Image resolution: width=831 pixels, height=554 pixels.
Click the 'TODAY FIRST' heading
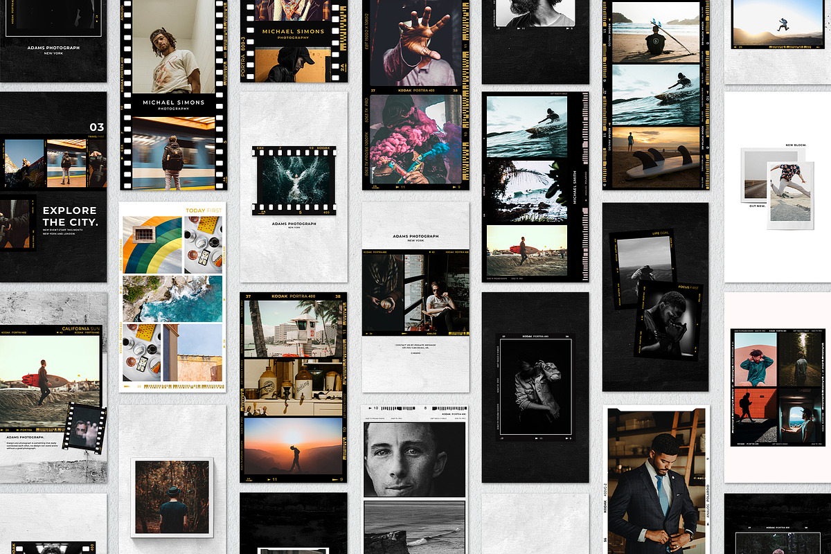(x=205, y=211)
